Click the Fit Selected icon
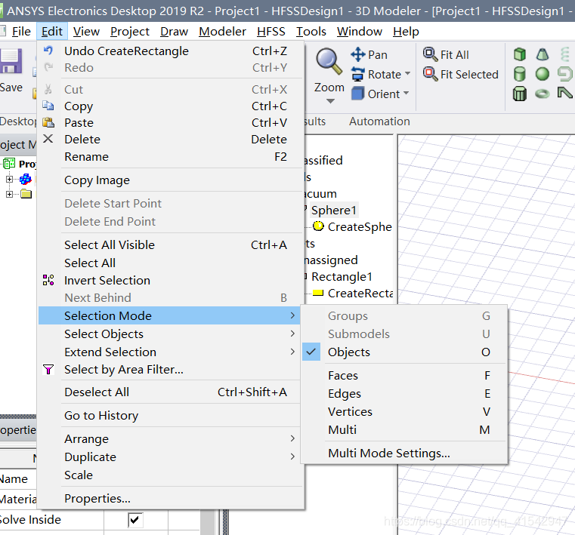This screenshot has height=535, width=575. [x=430, y=74]
